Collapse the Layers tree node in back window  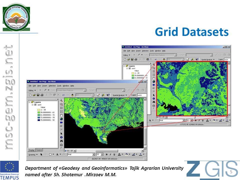(x=124, y=66)
